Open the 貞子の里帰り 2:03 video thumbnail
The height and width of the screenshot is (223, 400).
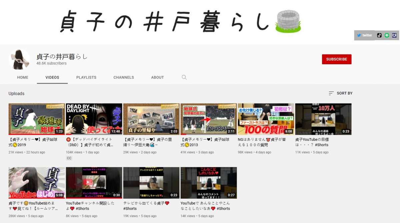coord(151,119)
